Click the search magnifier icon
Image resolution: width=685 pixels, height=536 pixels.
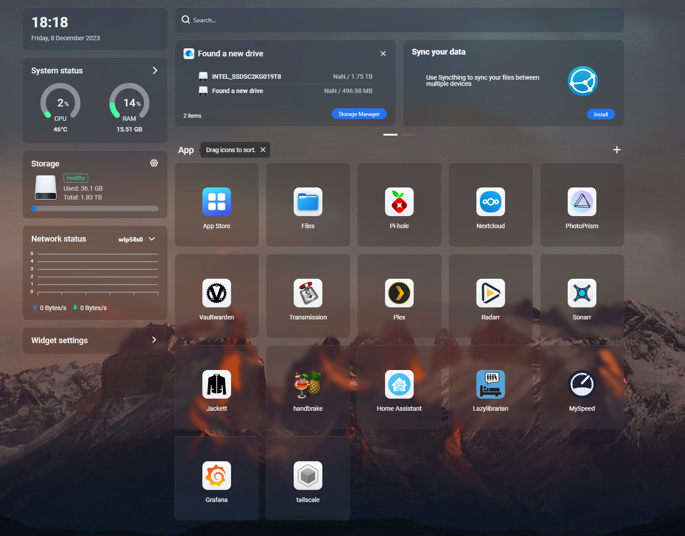pos(186,20)
